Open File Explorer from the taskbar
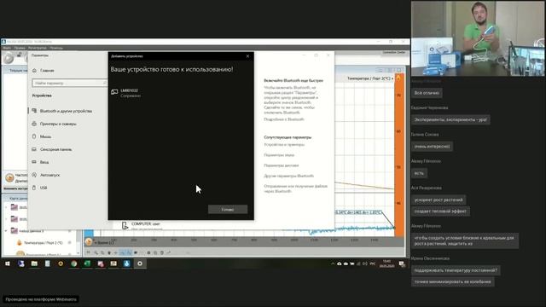Image resolution: width=546 pixels, height=307 pixels. 34,264
